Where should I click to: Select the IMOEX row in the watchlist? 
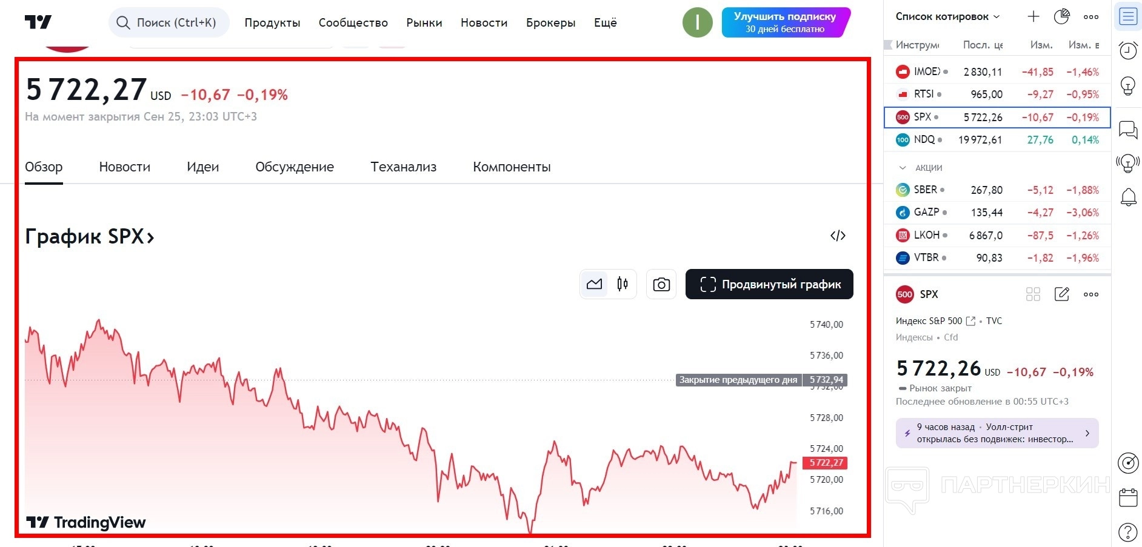pyautogui.click(x=997, y=71)
